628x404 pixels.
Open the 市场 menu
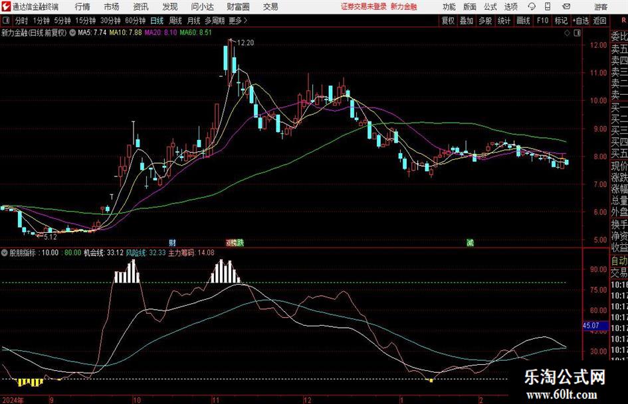pos(112,7)
